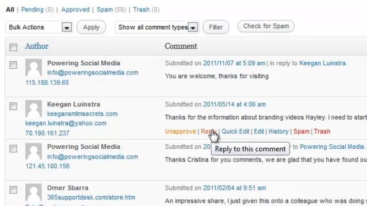
Task: Open keegansmlmsecrets.com link
Action: pos(83,114)
